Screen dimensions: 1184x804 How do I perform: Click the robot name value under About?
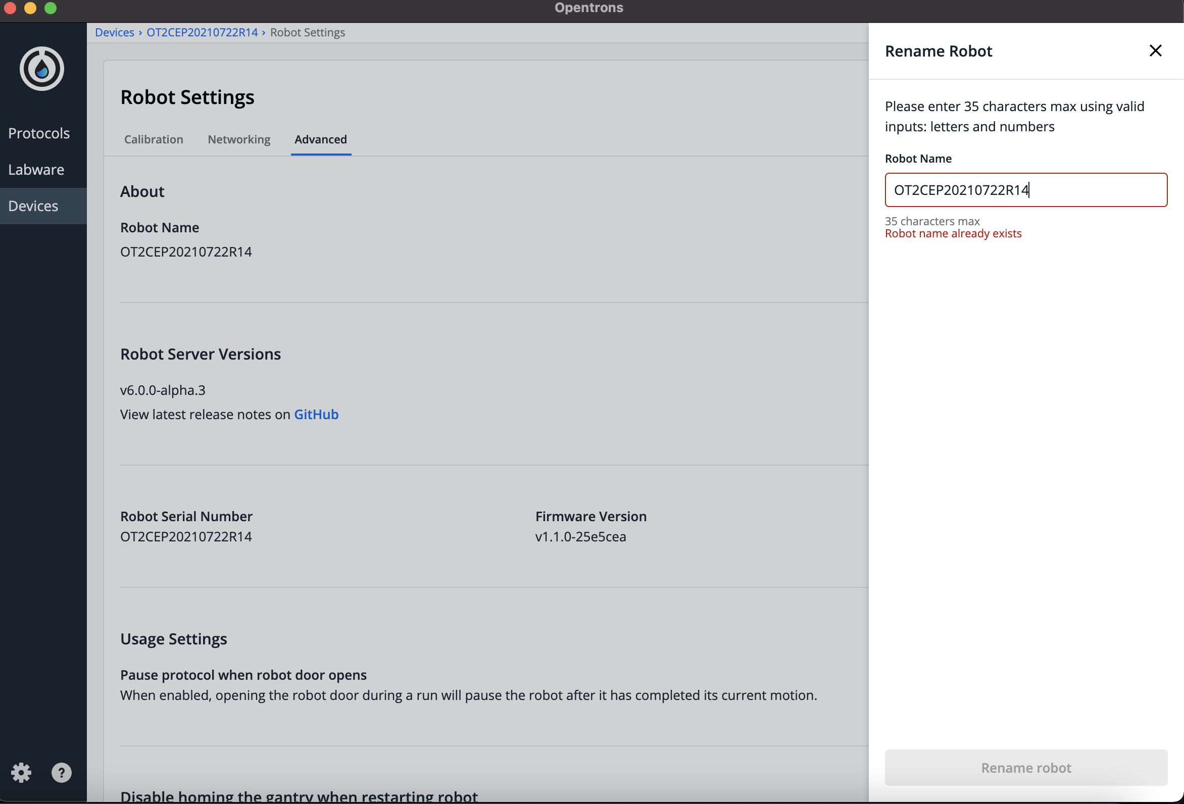tap(186, 252)
